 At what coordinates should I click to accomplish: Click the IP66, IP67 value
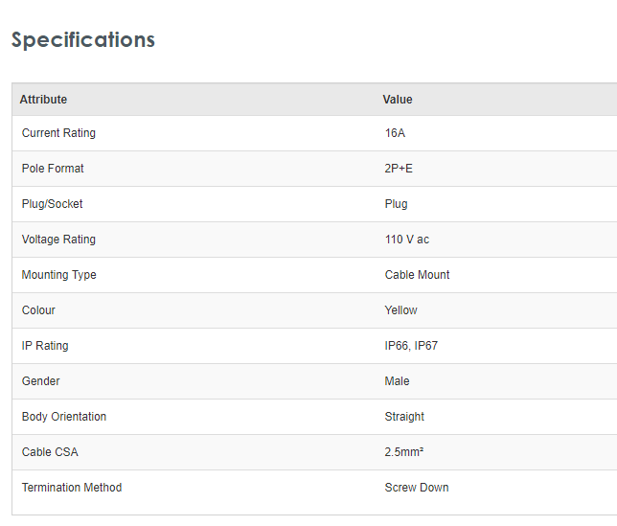coord(411,346)
